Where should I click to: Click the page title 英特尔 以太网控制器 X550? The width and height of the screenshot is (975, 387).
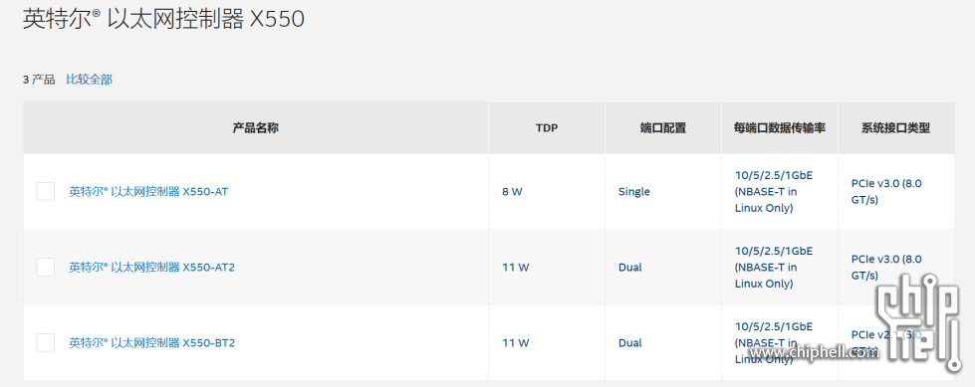point(163,19)
